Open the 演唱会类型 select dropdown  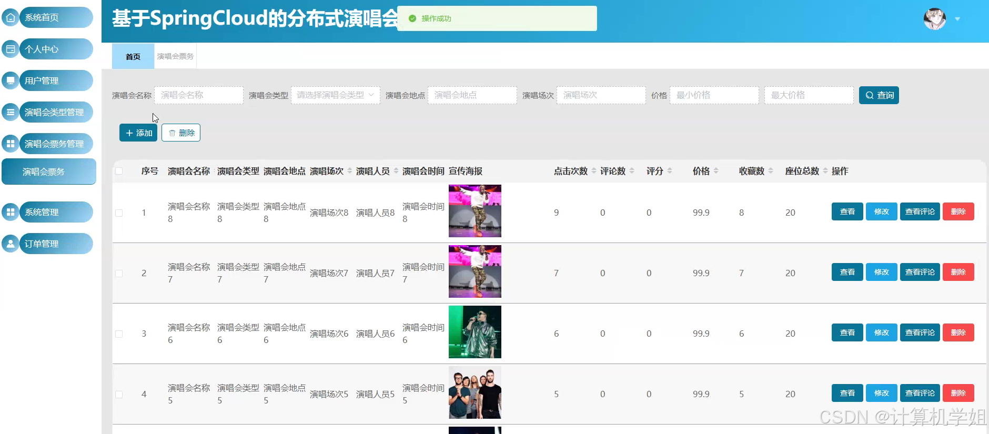point(335,95)
